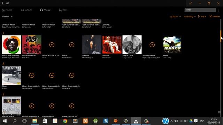The image size is (223, 125).
Task: Open the Ashanty Granpa album disc icon
Action: 152,45
